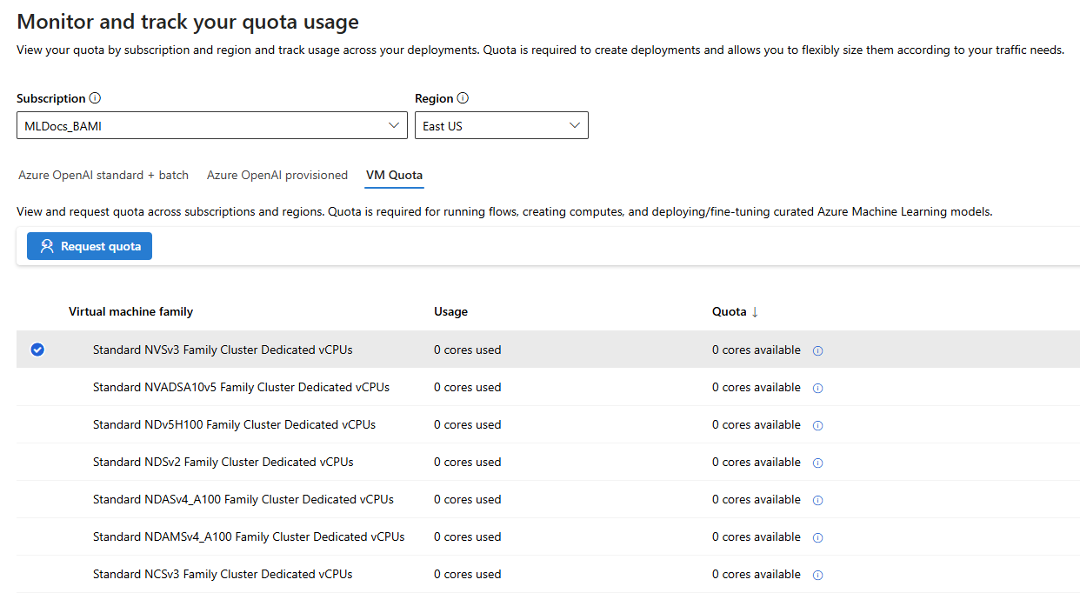The image size is (1080, 593).
Task: Click '0 cores available' in NDASv4_A100 row
Action: [x=757, y=499]
